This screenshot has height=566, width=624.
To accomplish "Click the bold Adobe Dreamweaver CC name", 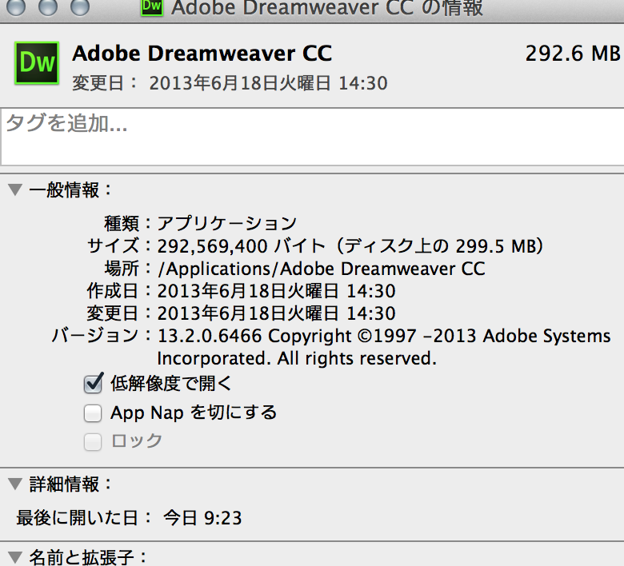I will point(202,54).
